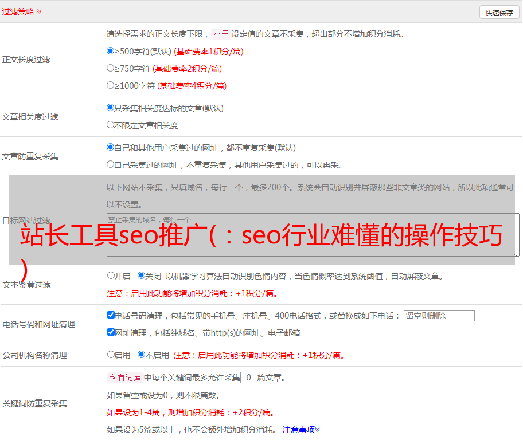Viewport: 523px width, 440px height.
Task: Select ≥750字符 length option
Action: pos(111,68)
